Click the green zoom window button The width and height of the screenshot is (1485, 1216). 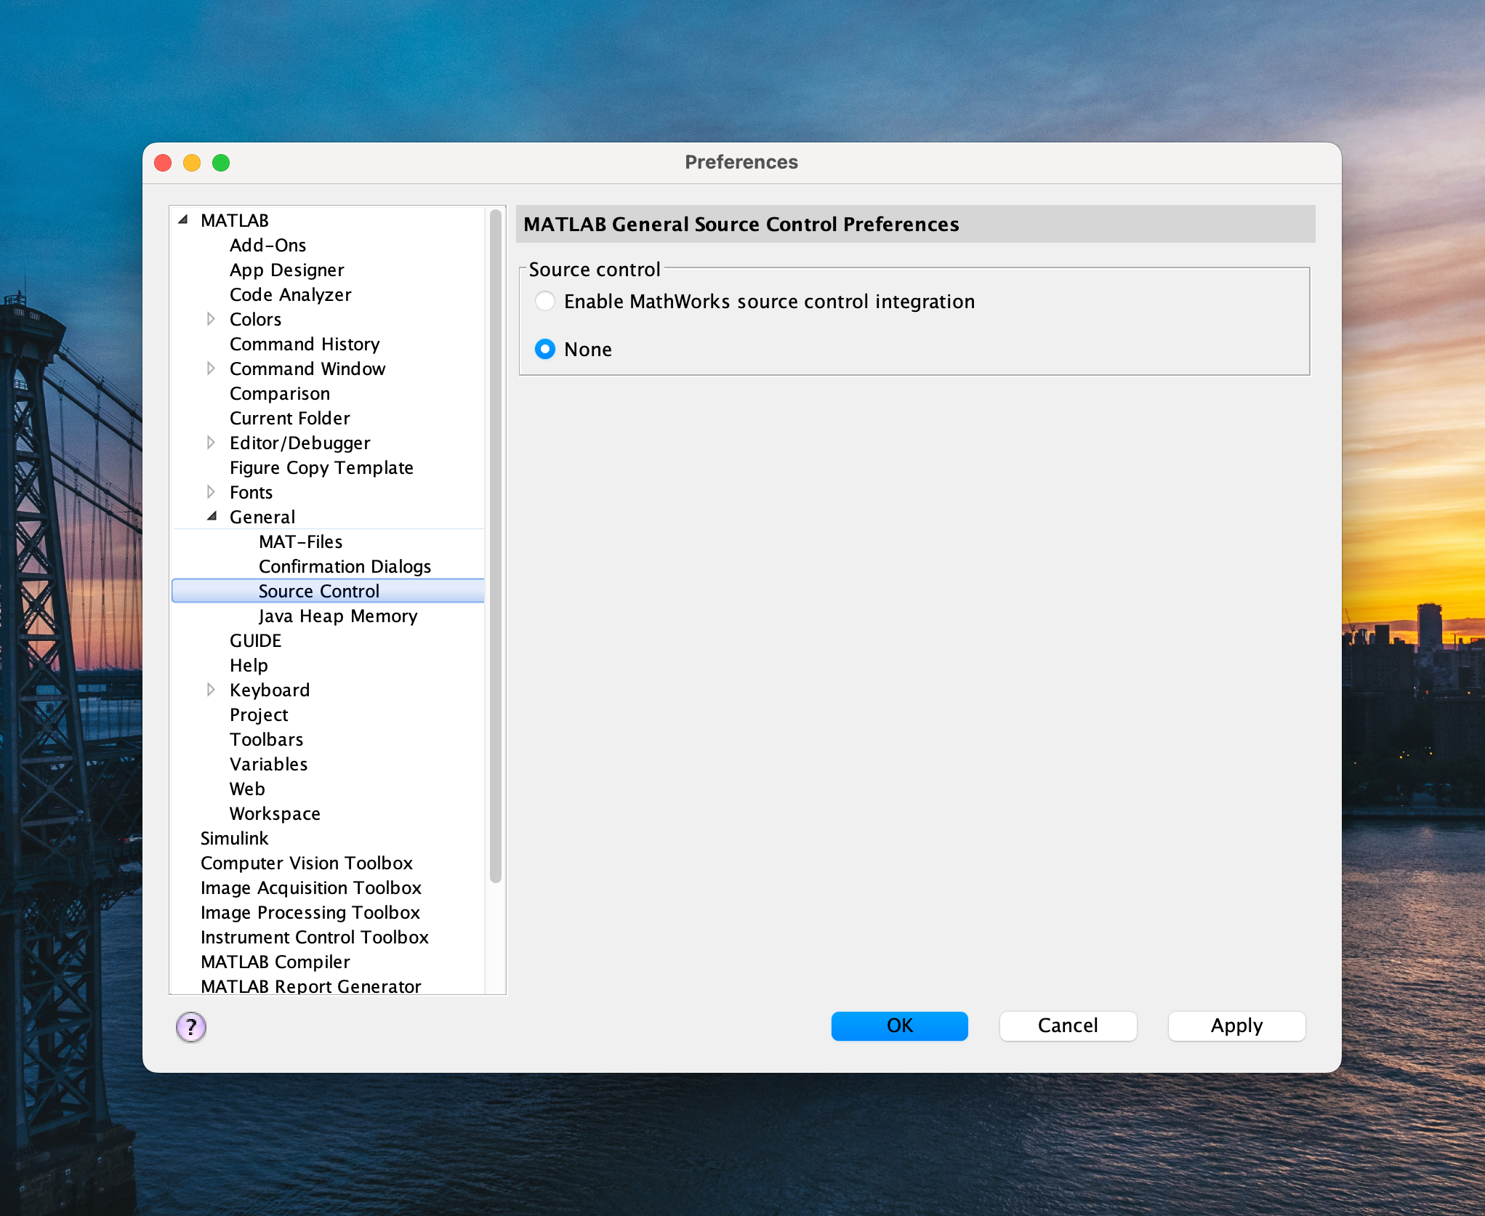[221, 163]
